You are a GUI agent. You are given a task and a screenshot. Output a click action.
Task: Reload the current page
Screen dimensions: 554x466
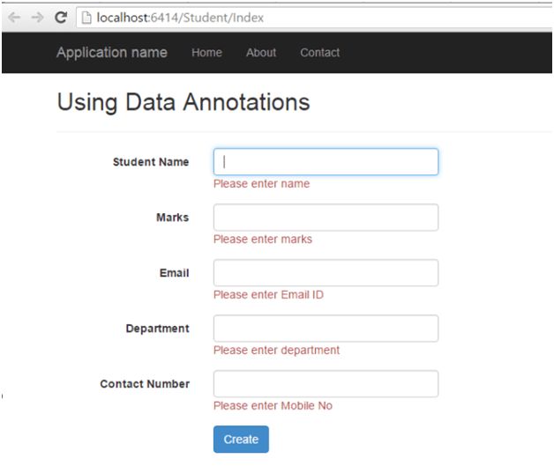(x=60, y=17)
